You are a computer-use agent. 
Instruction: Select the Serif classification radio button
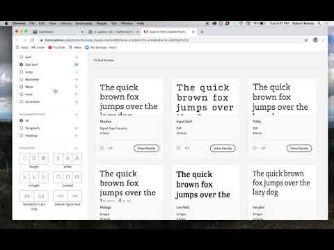click(x=22, y=57)
